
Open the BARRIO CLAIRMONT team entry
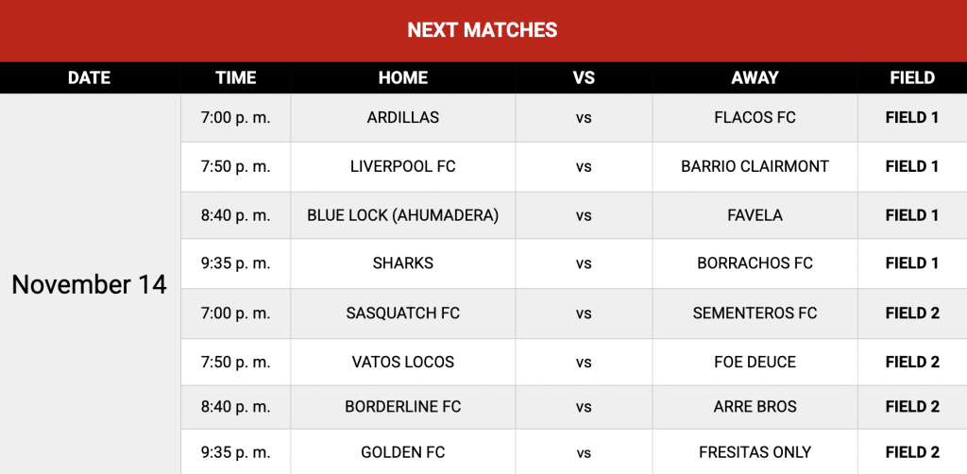[755, 166]
